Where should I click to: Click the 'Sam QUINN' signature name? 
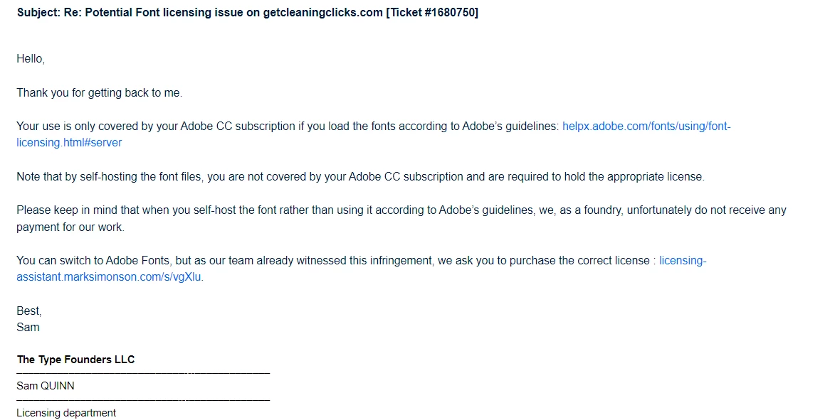(x=46, y=386)
